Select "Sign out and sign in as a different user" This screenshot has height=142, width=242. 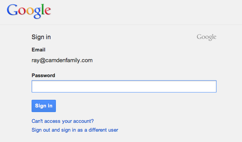75,130
